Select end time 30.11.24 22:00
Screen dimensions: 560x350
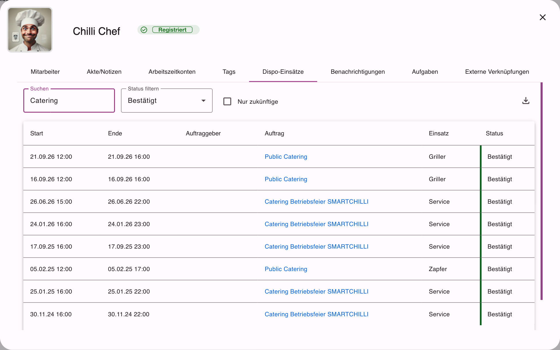[x=128, y=314]
